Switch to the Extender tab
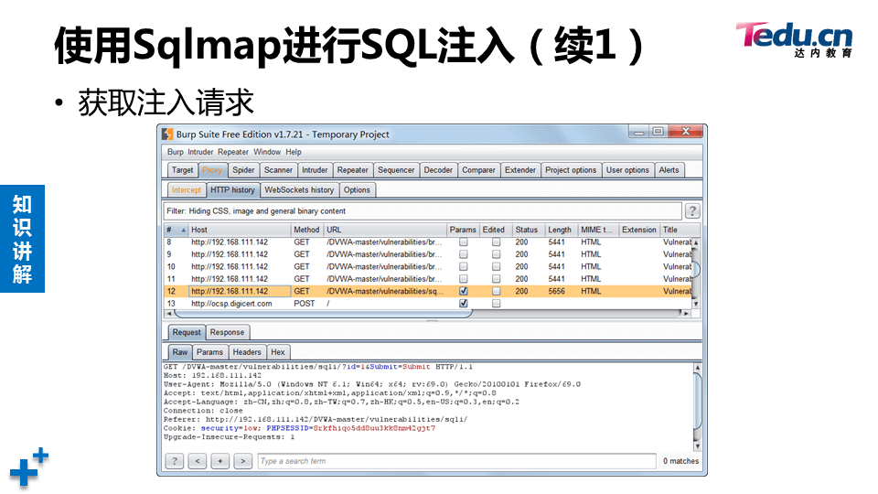The height and width of the screenshot is (494, 878). click(520, 170)
